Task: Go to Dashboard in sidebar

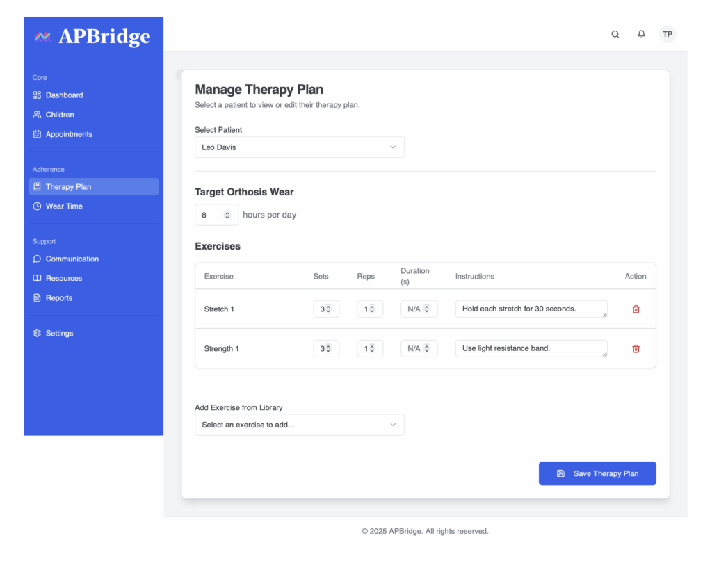Action: click(x=94, y=95)
